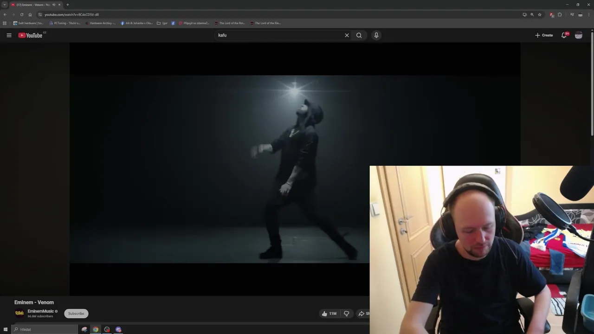Open the Připojit se zdarma bookmark

click(x=194, y=23)
